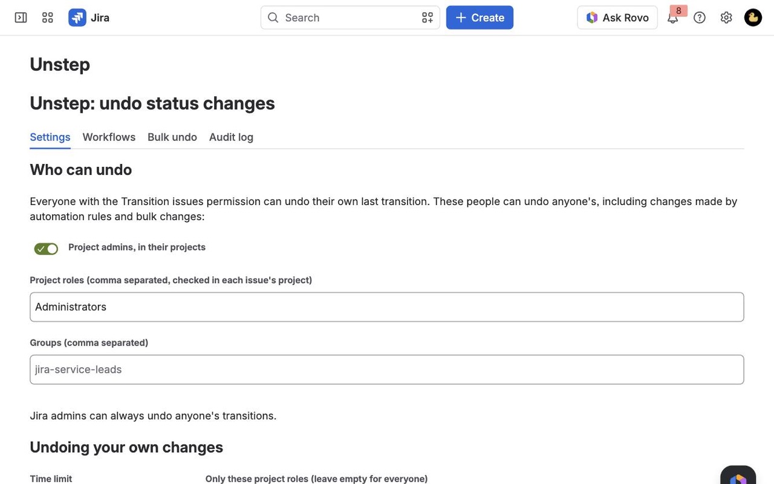Viewport: 774px width, 484px height.
Task: Open the user profile avatar
Action: (x=753, y=18)
